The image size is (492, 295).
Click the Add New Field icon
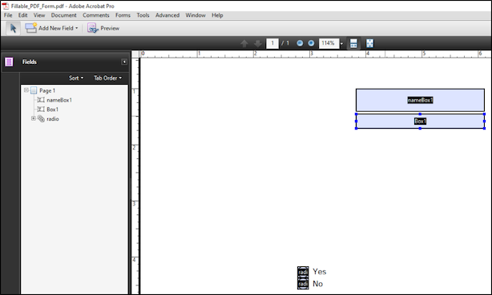pos(30,28)
